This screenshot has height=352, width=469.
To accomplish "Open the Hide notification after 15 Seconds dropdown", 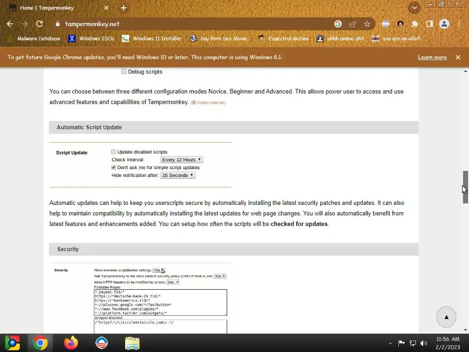I will pos(178,175).
